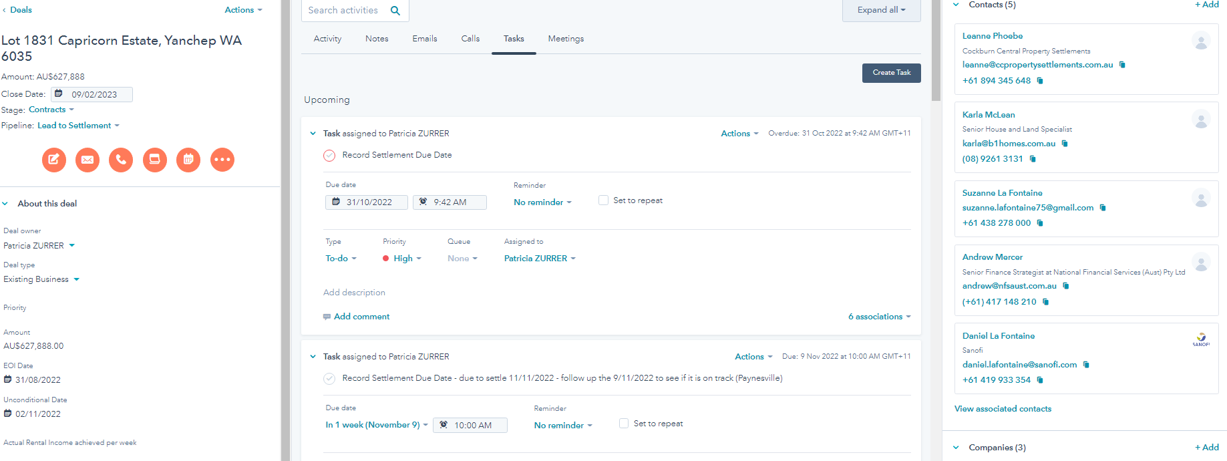Open the orange more actions ellipsis icon
Screen dimensions: 1227x461
[x=222, y=160]
